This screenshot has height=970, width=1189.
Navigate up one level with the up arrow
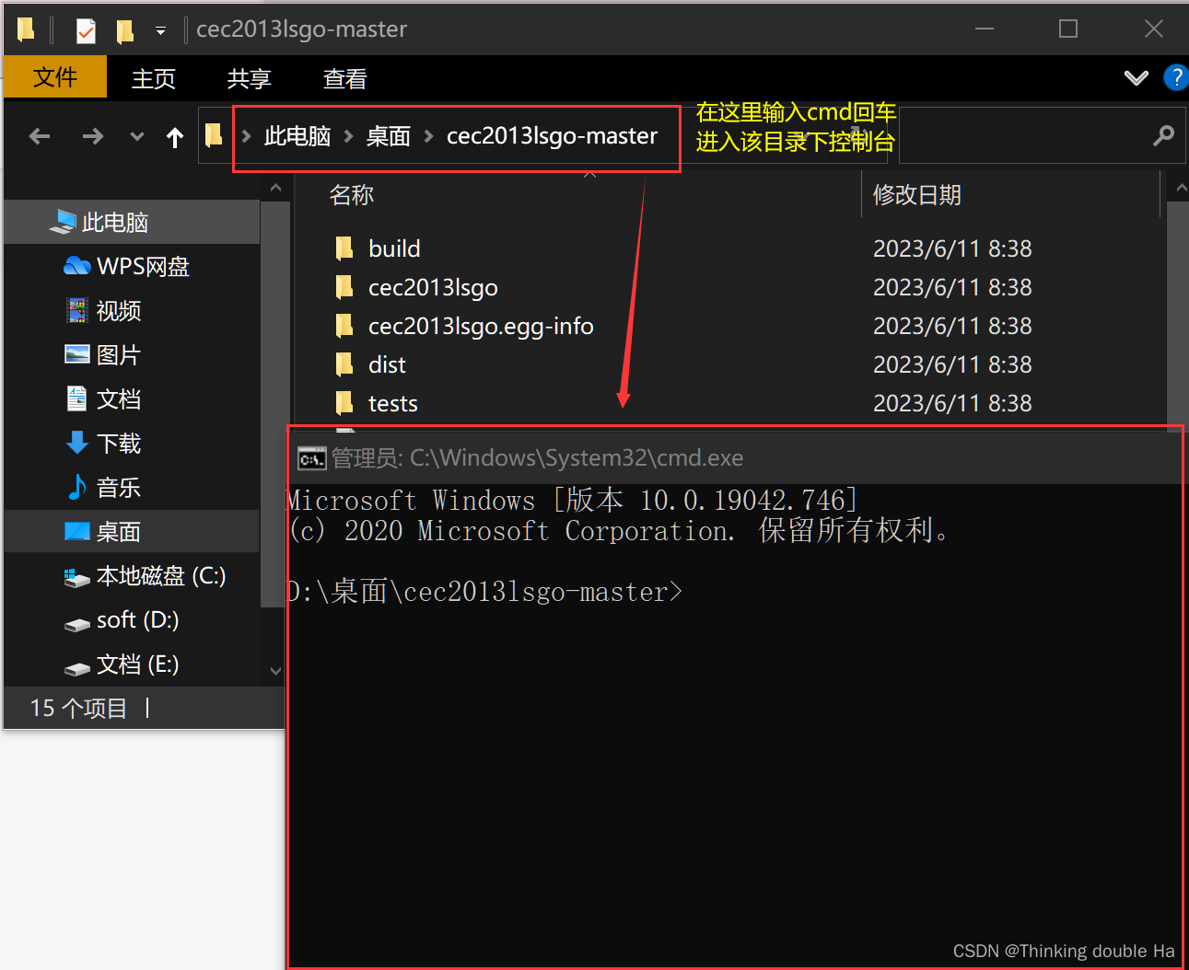click(x=174, y=136)
